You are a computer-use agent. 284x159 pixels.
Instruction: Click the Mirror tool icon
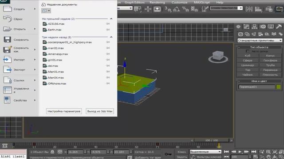pos(249,9)
